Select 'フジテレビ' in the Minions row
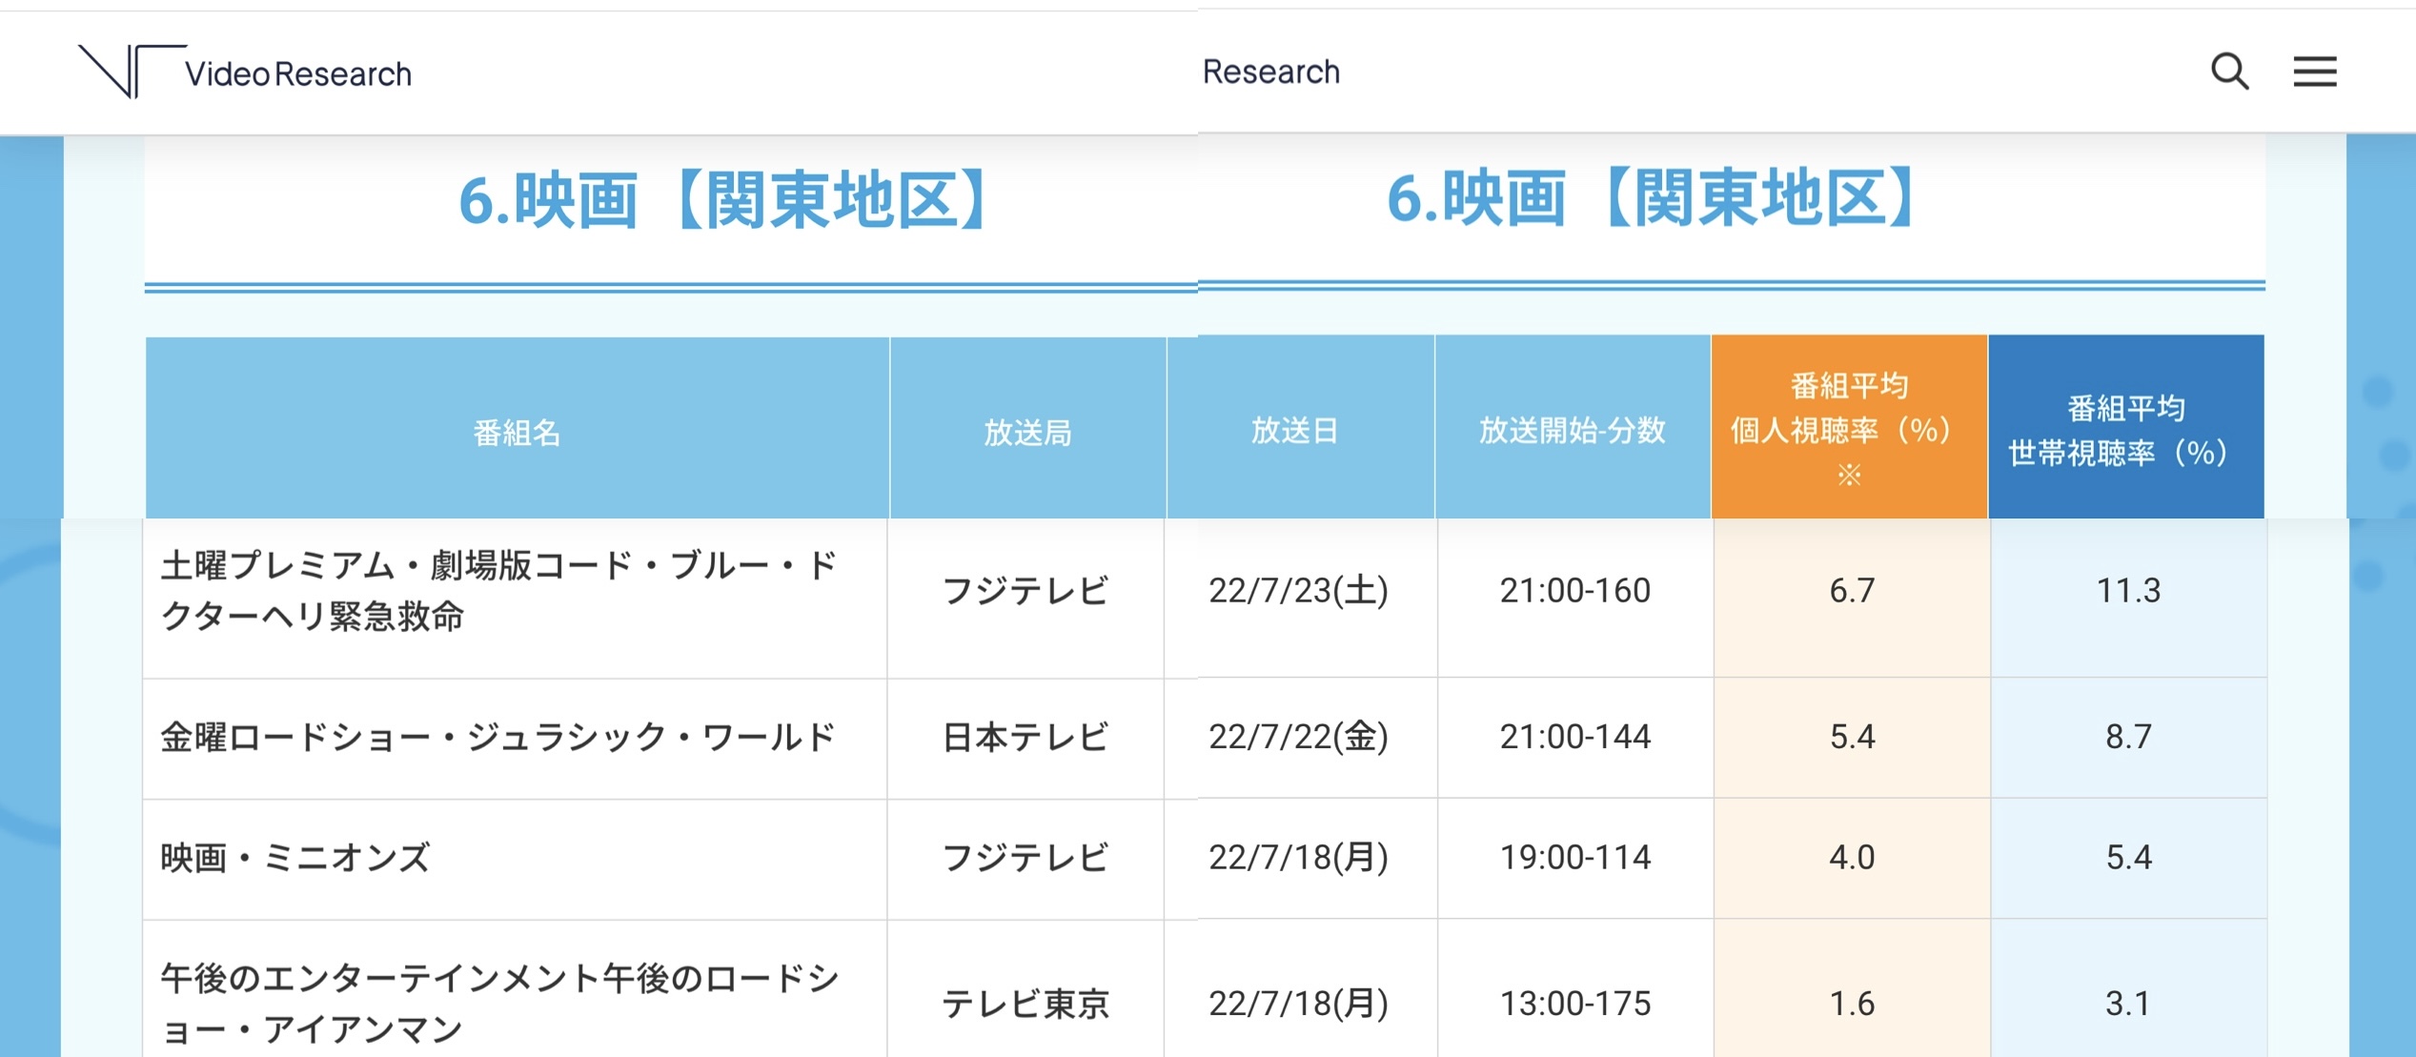Viewport: 2416px width, 1057px height. pos(1025,858)
